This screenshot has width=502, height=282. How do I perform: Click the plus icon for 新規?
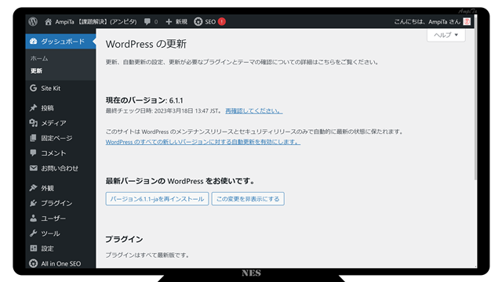pyautogui.click(x=169, y=21)
